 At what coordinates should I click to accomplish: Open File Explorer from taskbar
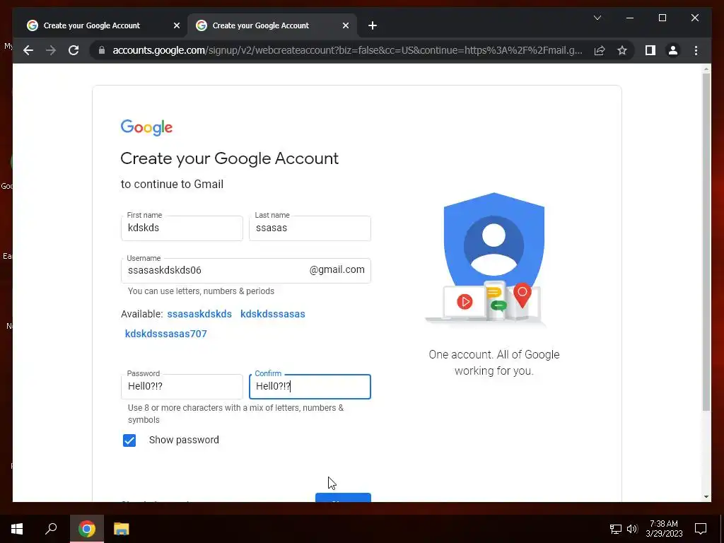[x=122, y=529]
